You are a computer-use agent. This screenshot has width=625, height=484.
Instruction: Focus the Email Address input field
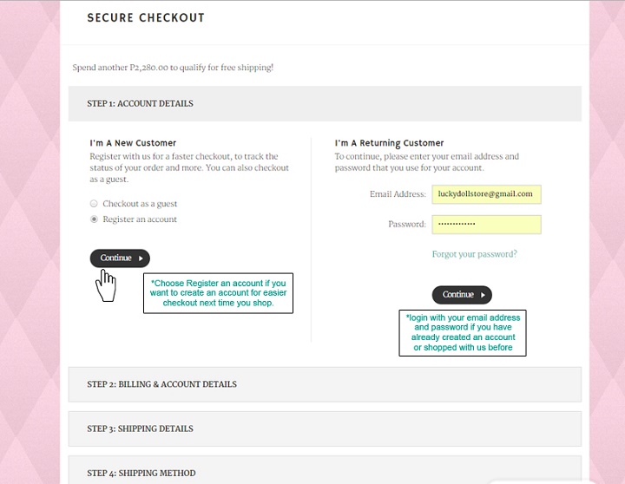click(x=486, y=194)
